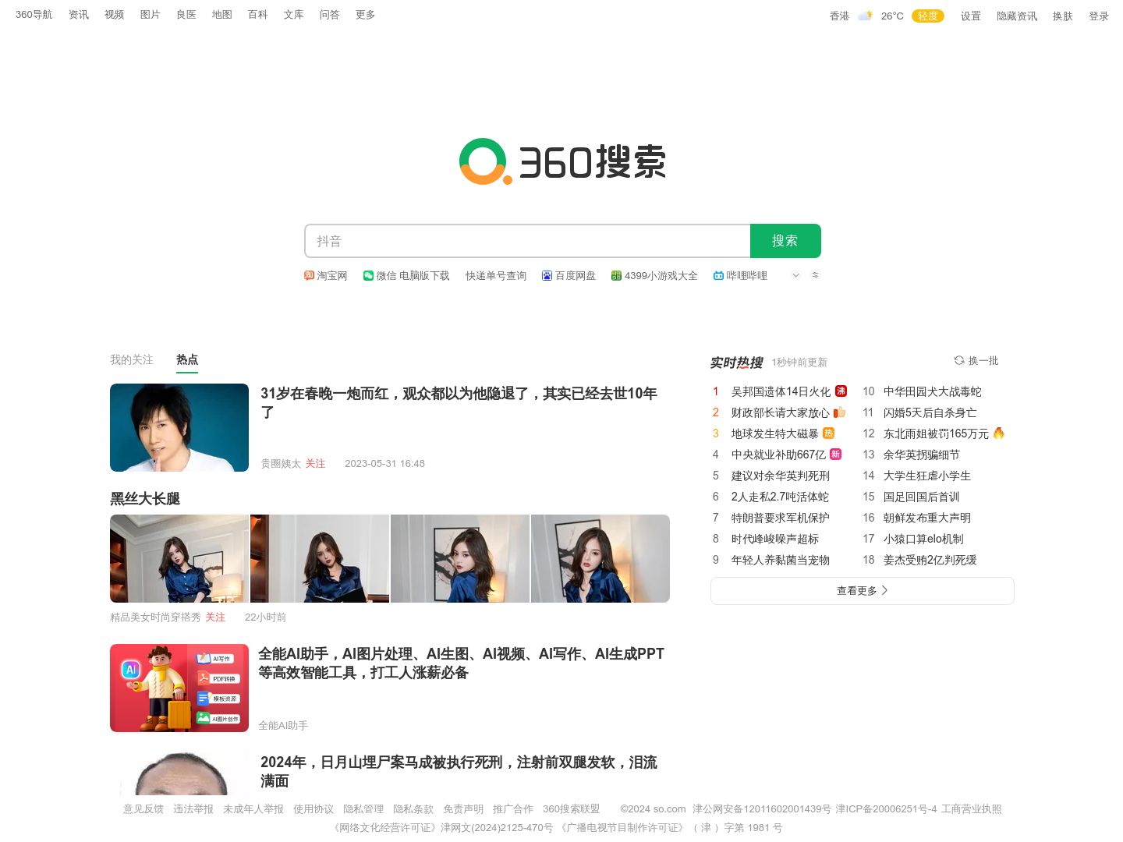The image size is (1123, 842).
Task: Open hot search 朝鲜发布重大声明
Action: pyautogui.click(x=927, y=518)
